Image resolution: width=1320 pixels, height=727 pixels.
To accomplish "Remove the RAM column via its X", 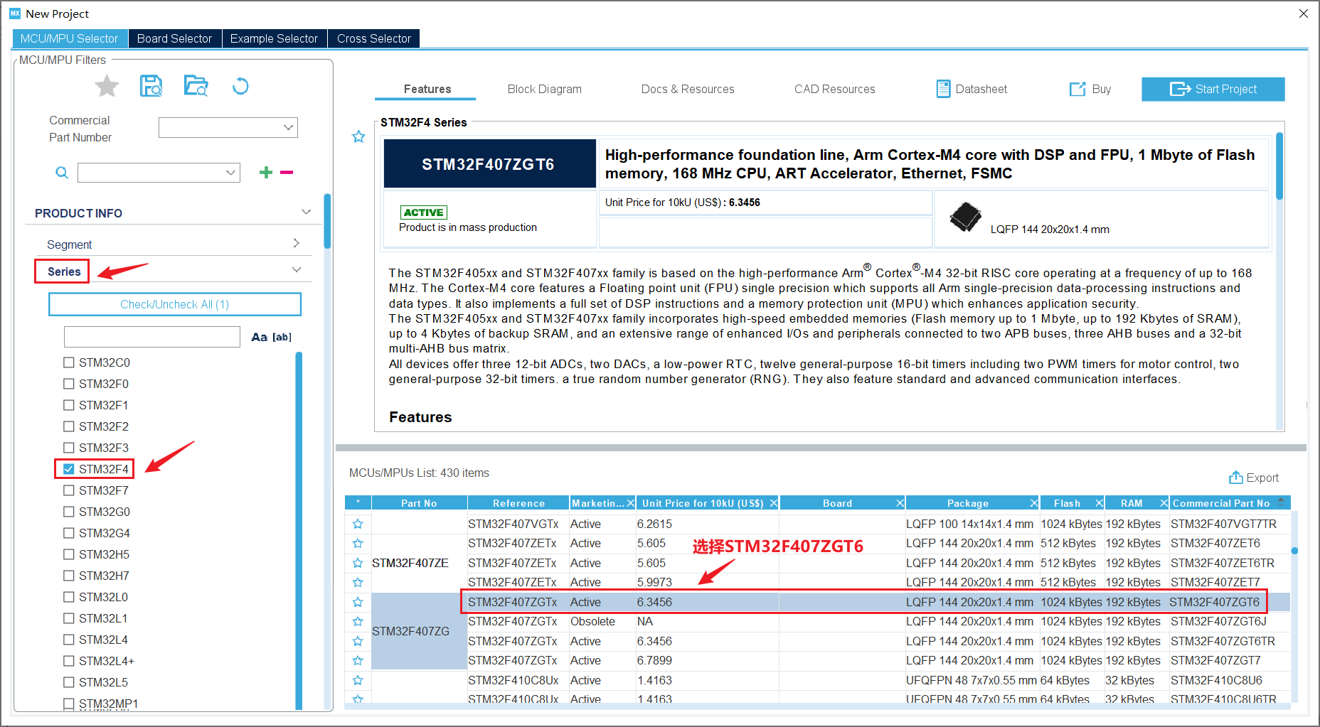I will (1164, 503).
